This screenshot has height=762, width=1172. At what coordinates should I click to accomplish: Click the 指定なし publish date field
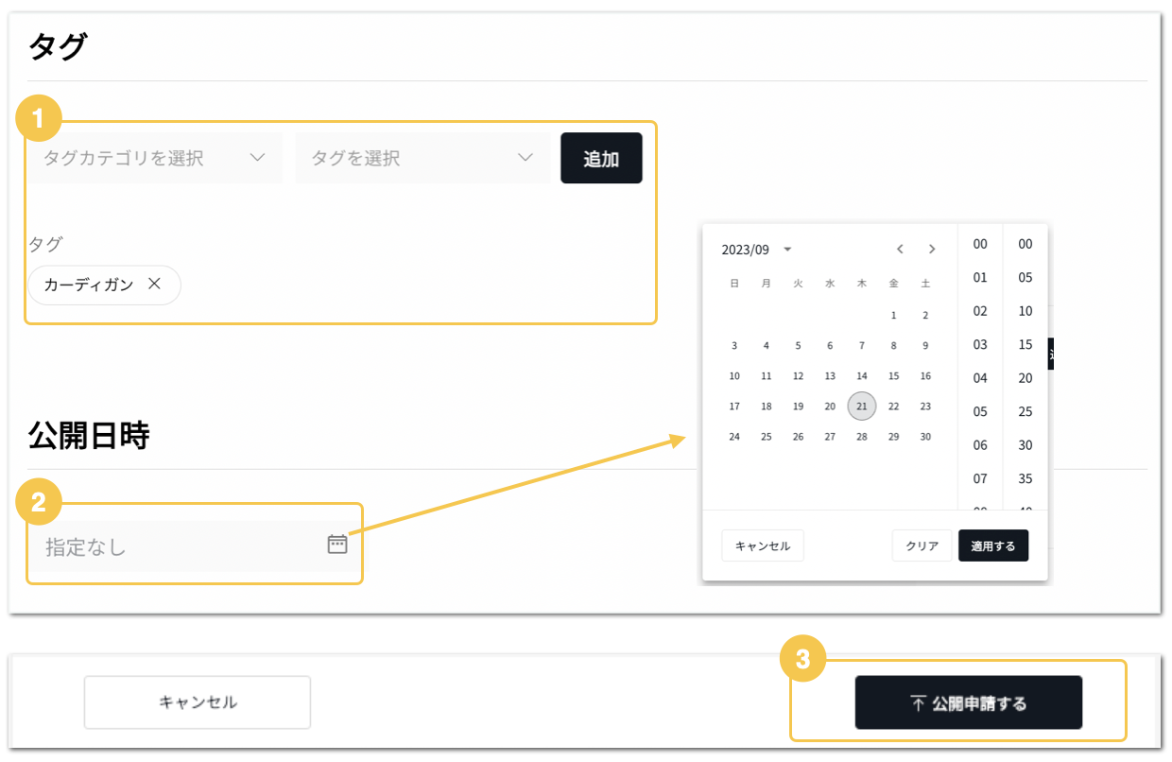(195, 546)
